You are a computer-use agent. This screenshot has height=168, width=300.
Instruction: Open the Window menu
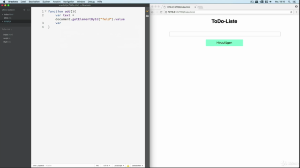point(81,2)
